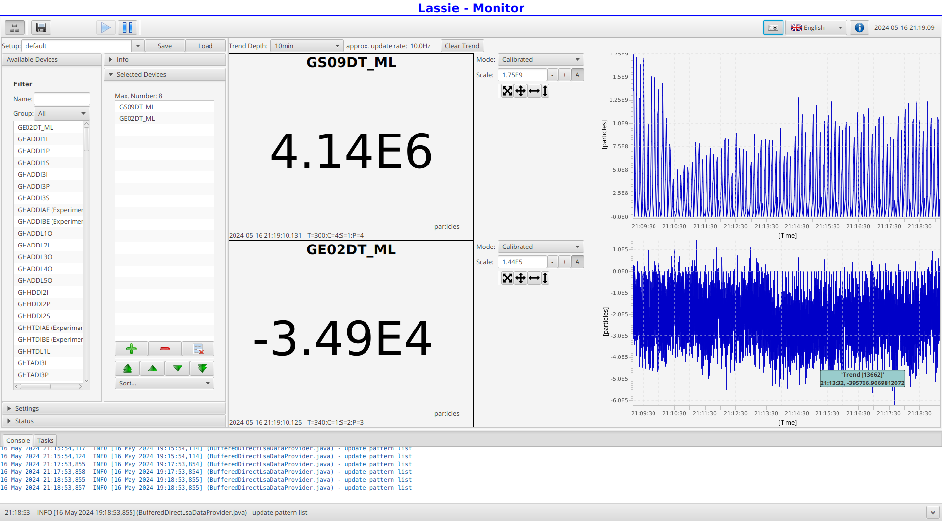Select GS09DT_ML in Selected Devices list

tap(164, 107)
